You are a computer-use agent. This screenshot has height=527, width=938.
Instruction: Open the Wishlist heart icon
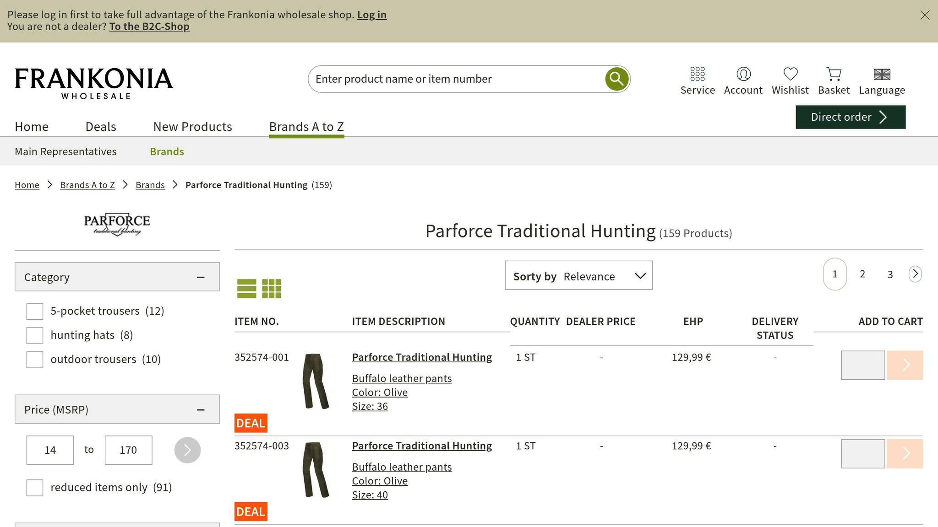pos(790,74)
